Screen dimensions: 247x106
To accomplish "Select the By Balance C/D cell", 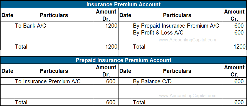I will pos(177,81).
